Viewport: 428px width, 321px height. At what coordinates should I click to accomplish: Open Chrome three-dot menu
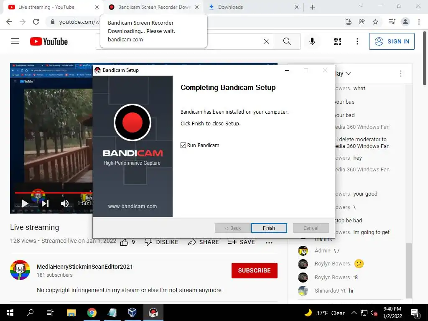(x=419, y=22)
